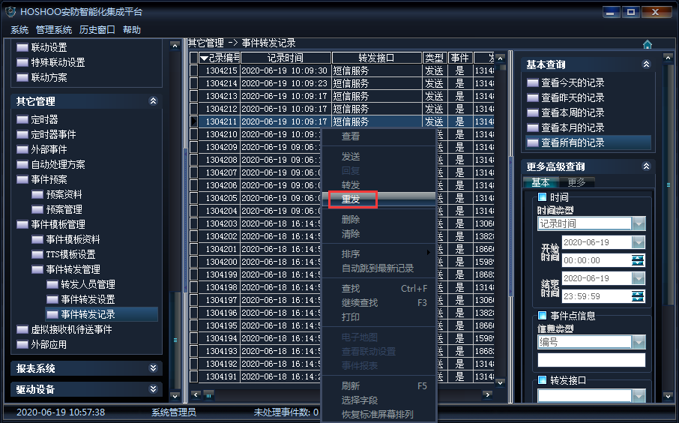Viewport: 679px width, 423px height.
Task: Click the 查看本周的记录 icon
Action: click(533, 113)
